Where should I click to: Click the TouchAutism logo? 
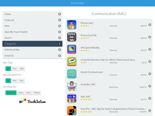click(x=32, y=101)
